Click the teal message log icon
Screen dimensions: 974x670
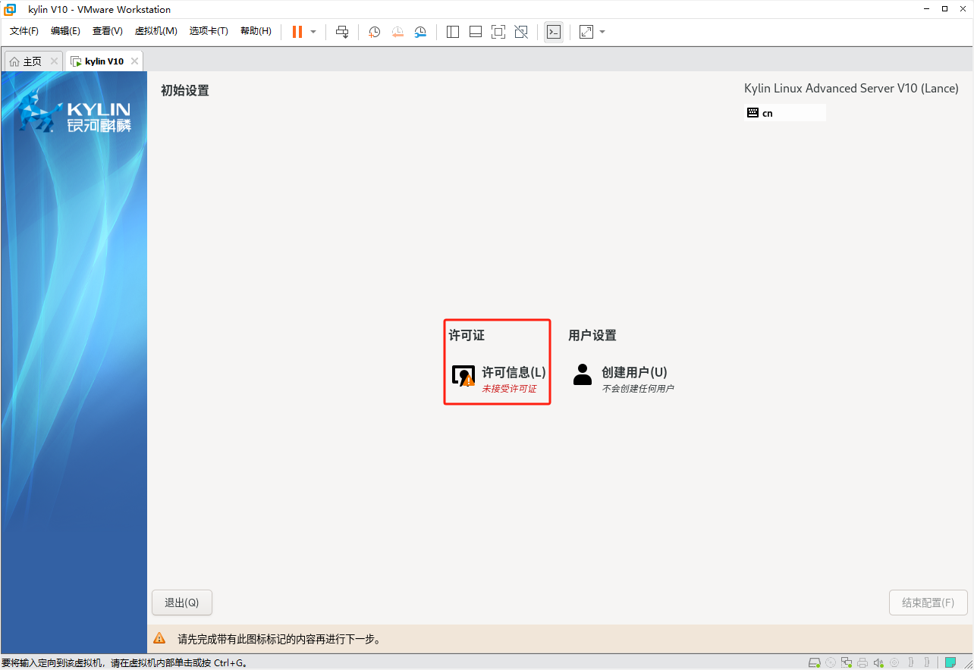[950, 662]
